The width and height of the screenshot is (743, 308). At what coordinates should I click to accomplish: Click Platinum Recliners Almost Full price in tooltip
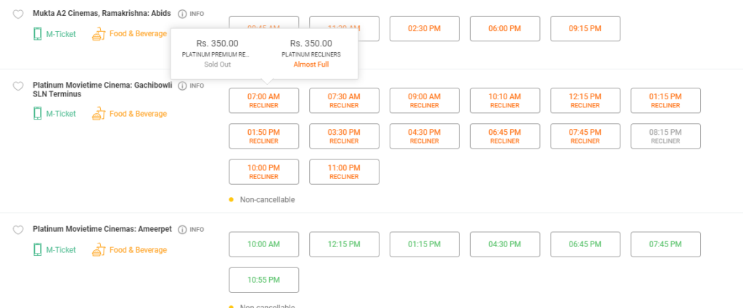point(311,54)
